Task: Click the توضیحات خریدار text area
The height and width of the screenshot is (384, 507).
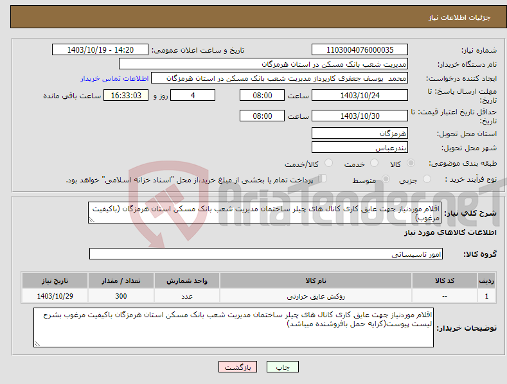Action: [x=233, y=327]
